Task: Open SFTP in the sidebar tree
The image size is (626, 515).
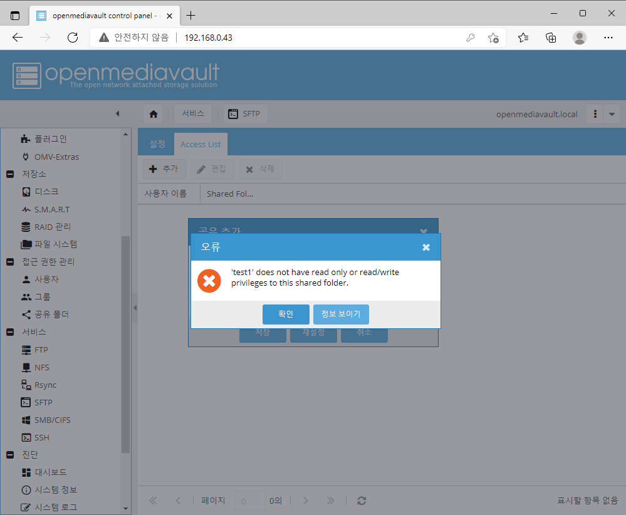Action: [x=37, y=402]
